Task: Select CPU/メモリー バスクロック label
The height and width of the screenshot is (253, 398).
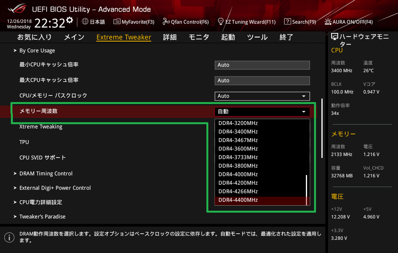Action: [x=53, y=95]
